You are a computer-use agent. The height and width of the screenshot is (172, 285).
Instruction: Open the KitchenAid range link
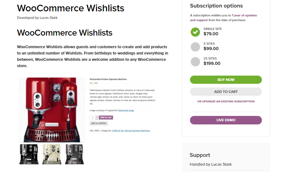(x=126, y=111)
